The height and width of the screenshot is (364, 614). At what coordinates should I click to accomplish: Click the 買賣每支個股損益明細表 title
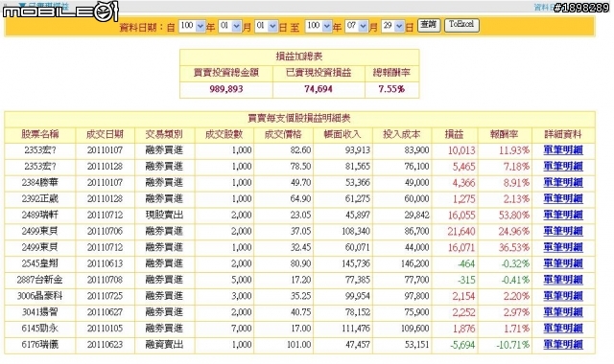(299, 118)
